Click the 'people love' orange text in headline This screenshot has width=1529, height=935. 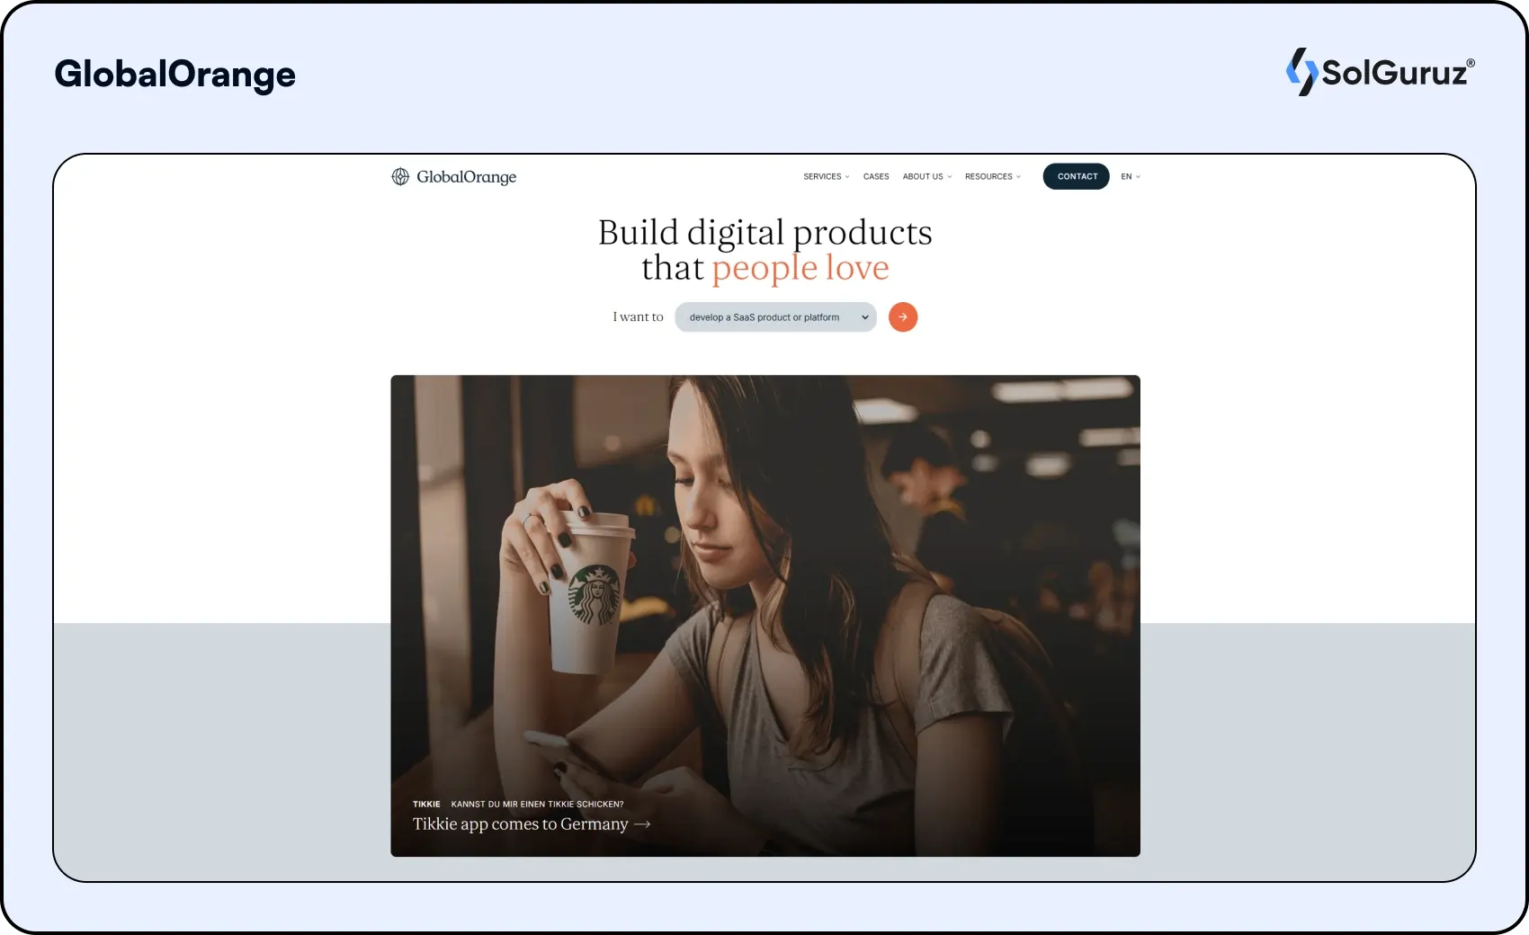[799, 267]
